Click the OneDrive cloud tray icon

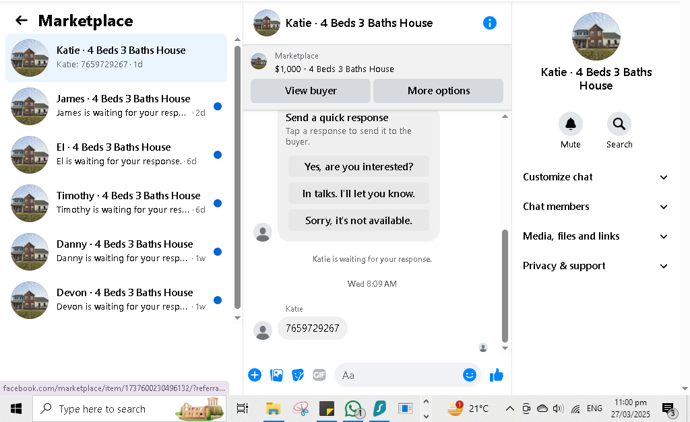[542, 409]
